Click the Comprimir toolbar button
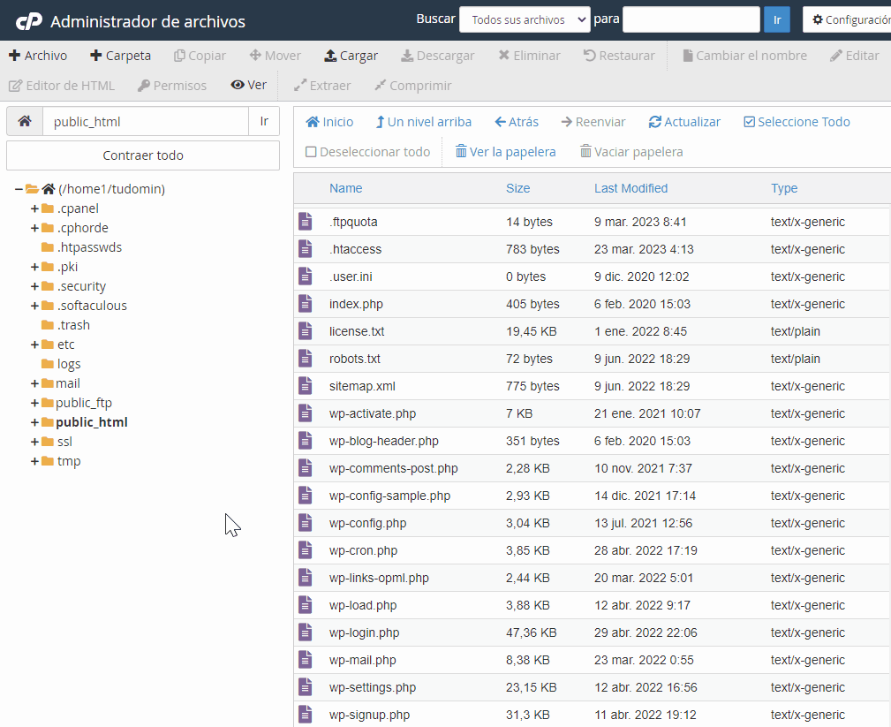The width and height of the screenshot is (891, 727). point(413,86)
